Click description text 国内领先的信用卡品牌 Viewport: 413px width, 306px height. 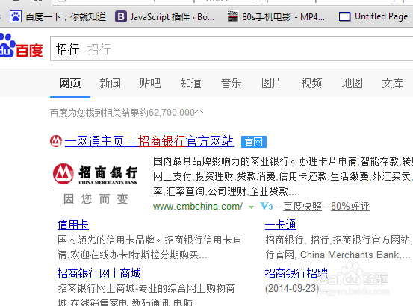(106, 240)
